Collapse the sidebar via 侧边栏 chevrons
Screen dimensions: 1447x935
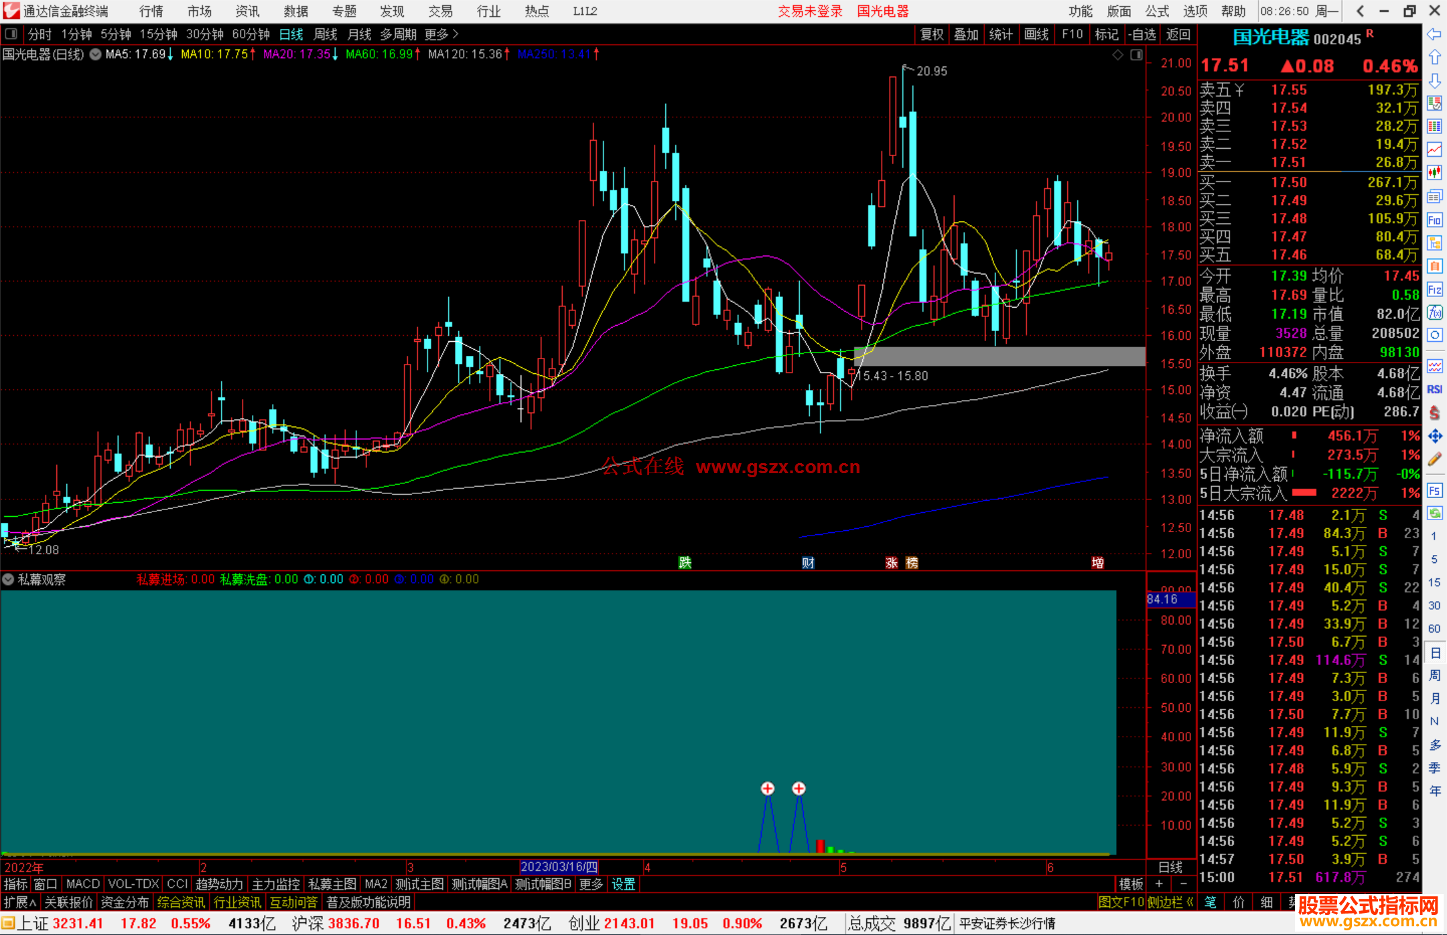coord(1189,902)
